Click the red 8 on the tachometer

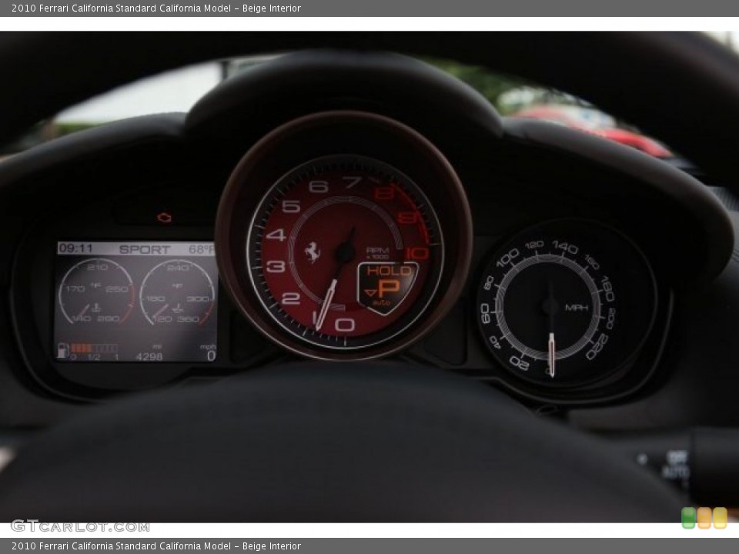click(383, 193)
